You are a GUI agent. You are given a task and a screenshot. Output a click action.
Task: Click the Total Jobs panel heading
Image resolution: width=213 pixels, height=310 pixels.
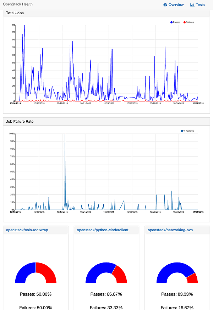point(15,13)
